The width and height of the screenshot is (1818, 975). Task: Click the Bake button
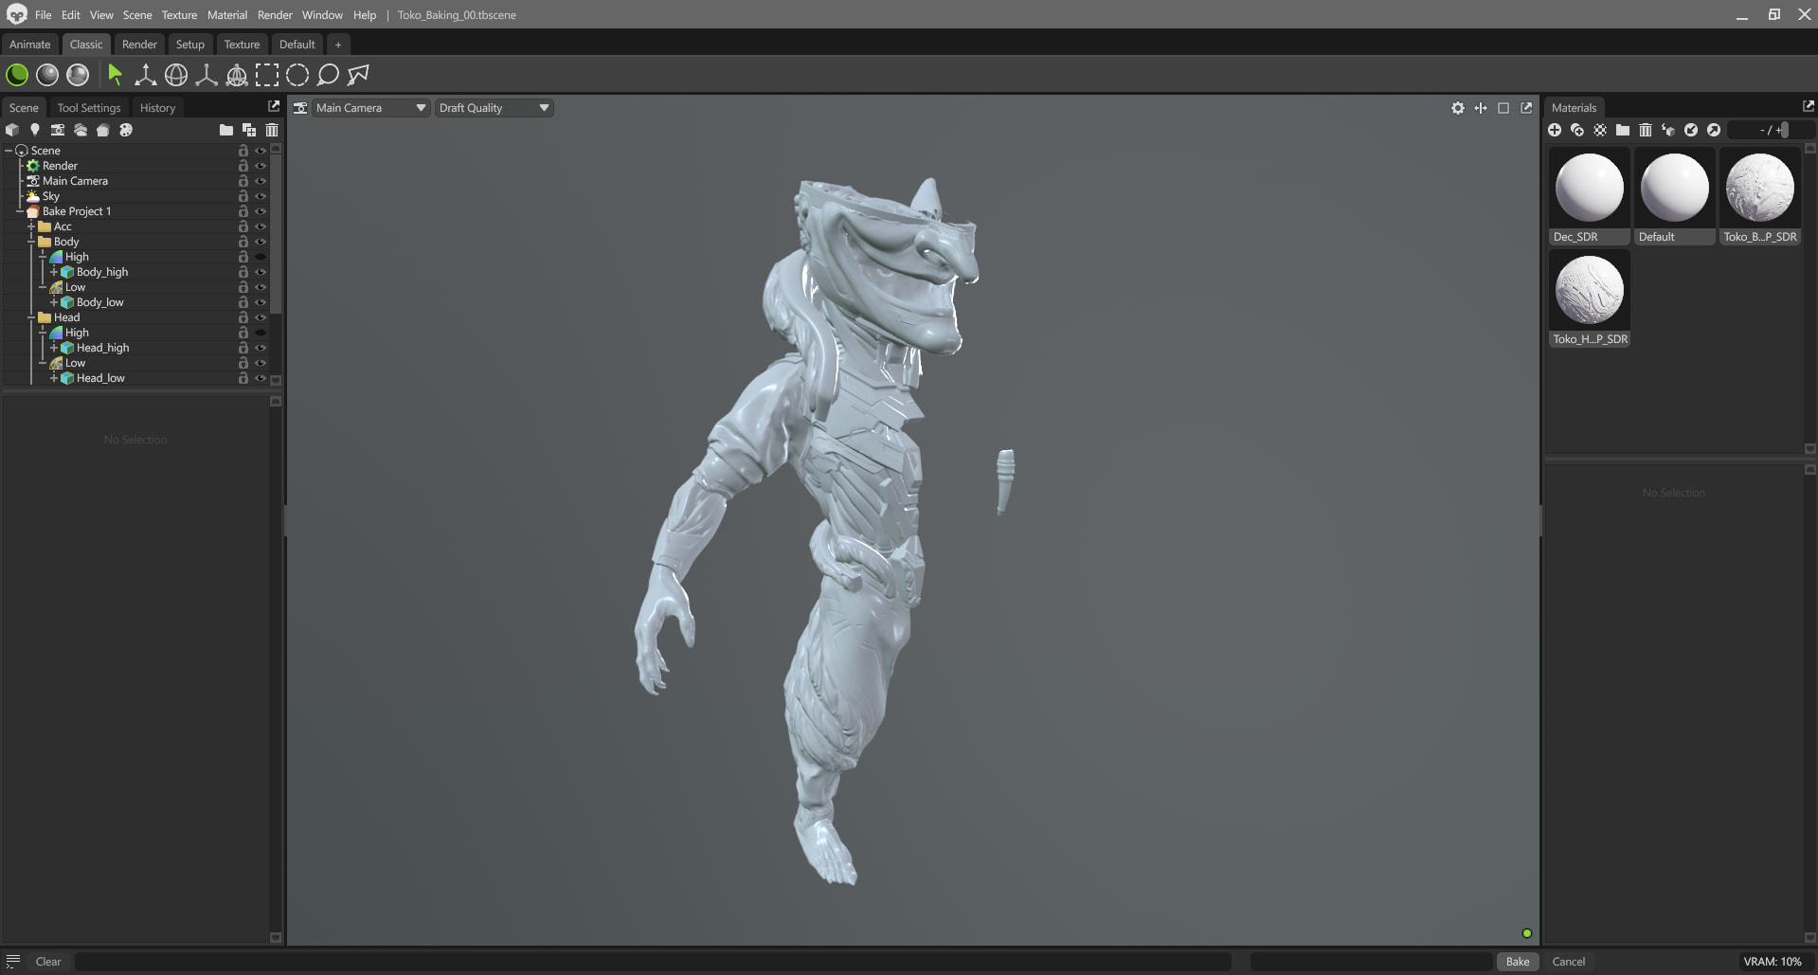(1517, 962)
